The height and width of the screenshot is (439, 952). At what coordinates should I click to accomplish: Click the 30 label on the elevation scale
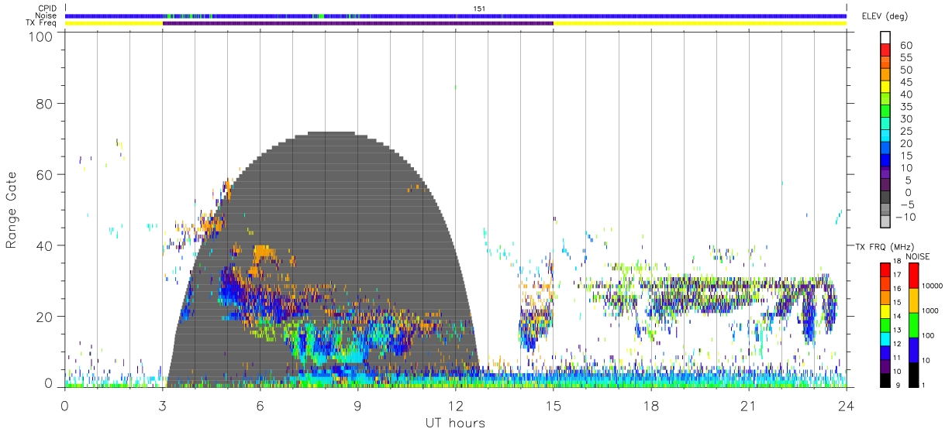click(x=906, y=118)
